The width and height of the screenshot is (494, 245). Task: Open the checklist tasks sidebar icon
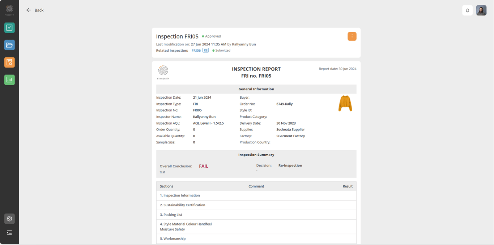9,28
